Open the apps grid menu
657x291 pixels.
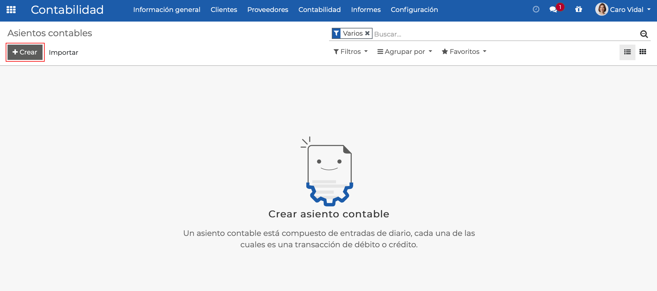(11, 10)
